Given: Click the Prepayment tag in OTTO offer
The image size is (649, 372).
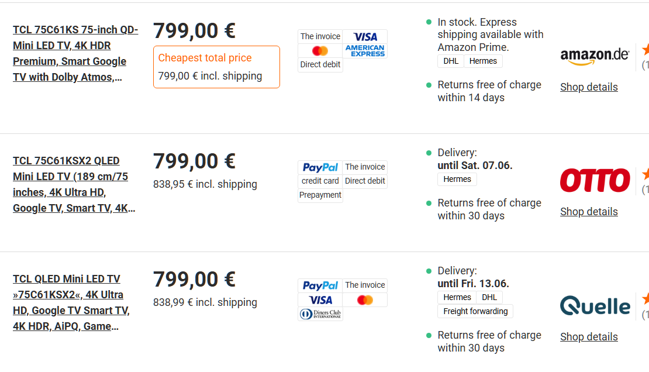Looking at the screenshot, I should click(320, 195).
